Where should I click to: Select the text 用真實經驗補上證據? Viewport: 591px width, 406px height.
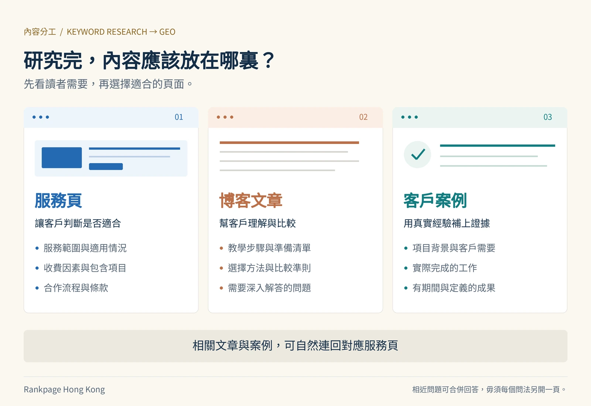(447, 223)
